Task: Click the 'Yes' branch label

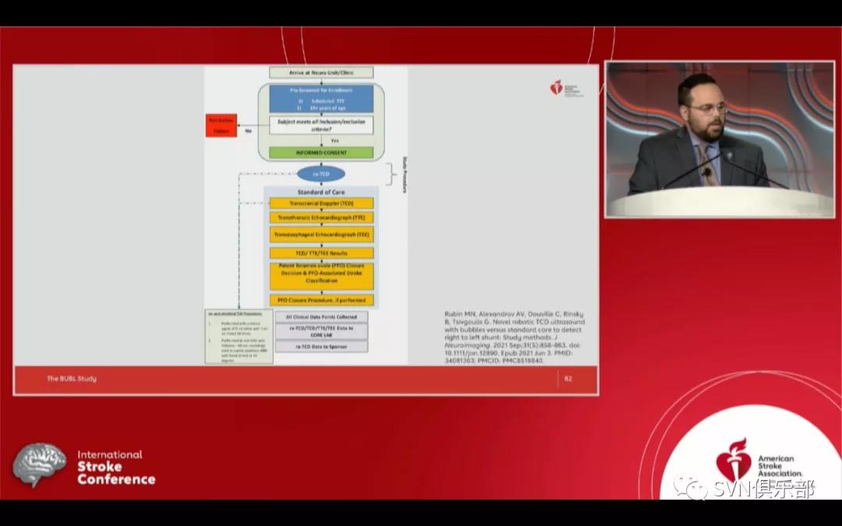Action: tap(334, 140)
